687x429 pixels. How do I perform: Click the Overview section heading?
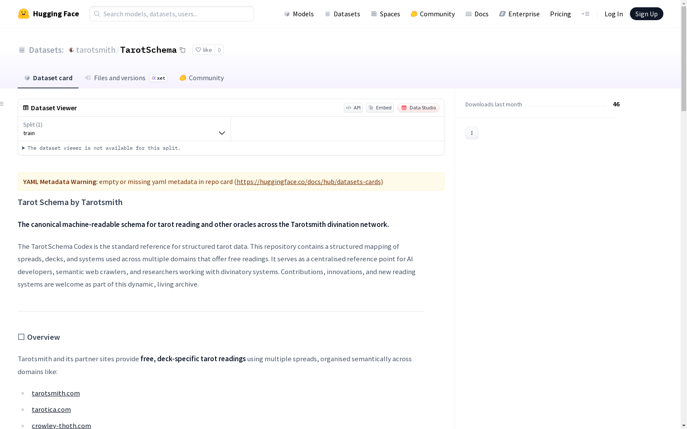[x=39, y=337]
